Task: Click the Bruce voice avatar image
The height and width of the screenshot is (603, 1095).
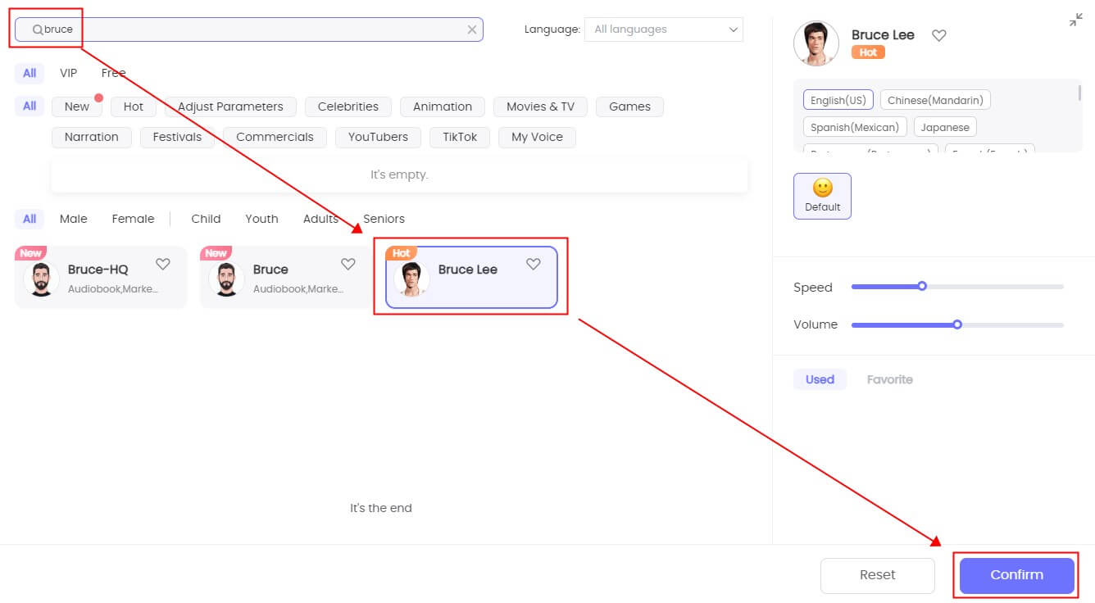Action: click(x=226, y=279)
